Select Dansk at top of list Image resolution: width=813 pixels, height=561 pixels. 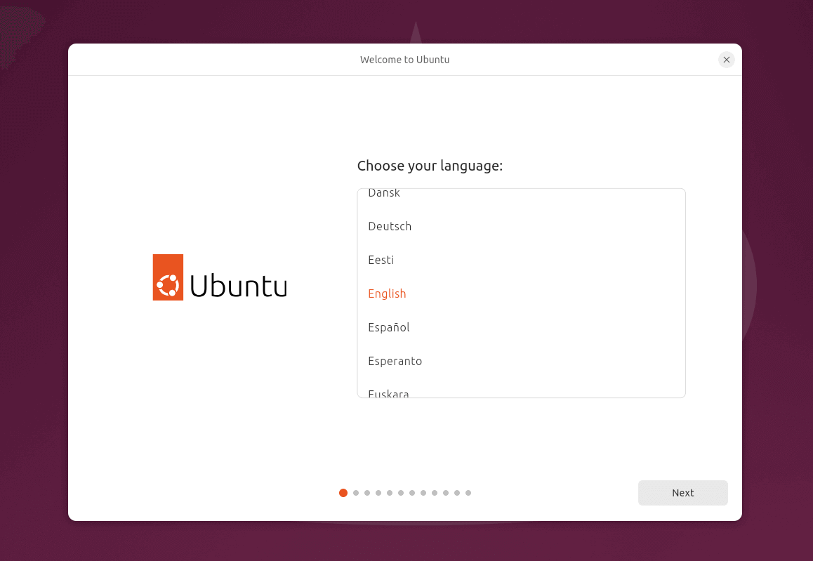pos(521,199)
